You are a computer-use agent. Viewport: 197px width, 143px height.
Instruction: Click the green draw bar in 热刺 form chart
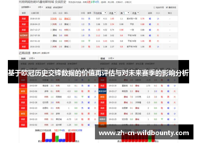tap(57, 139)
